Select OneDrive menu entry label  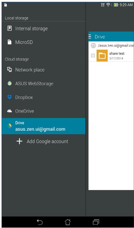(25, 111)
